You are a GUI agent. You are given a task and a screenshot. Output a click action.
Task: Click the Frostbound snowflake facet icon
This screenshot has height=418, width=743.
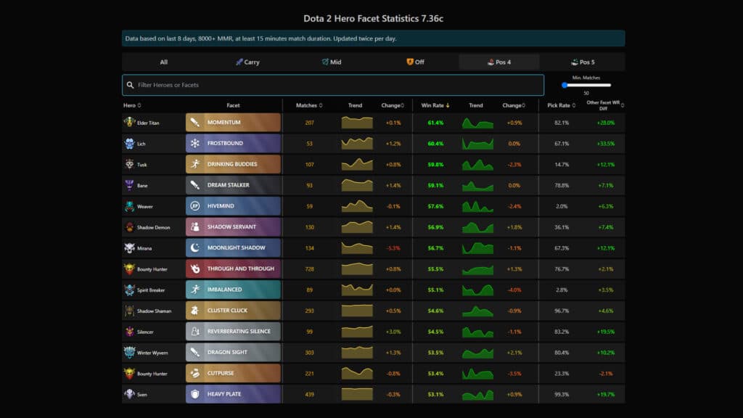point(195,144)
